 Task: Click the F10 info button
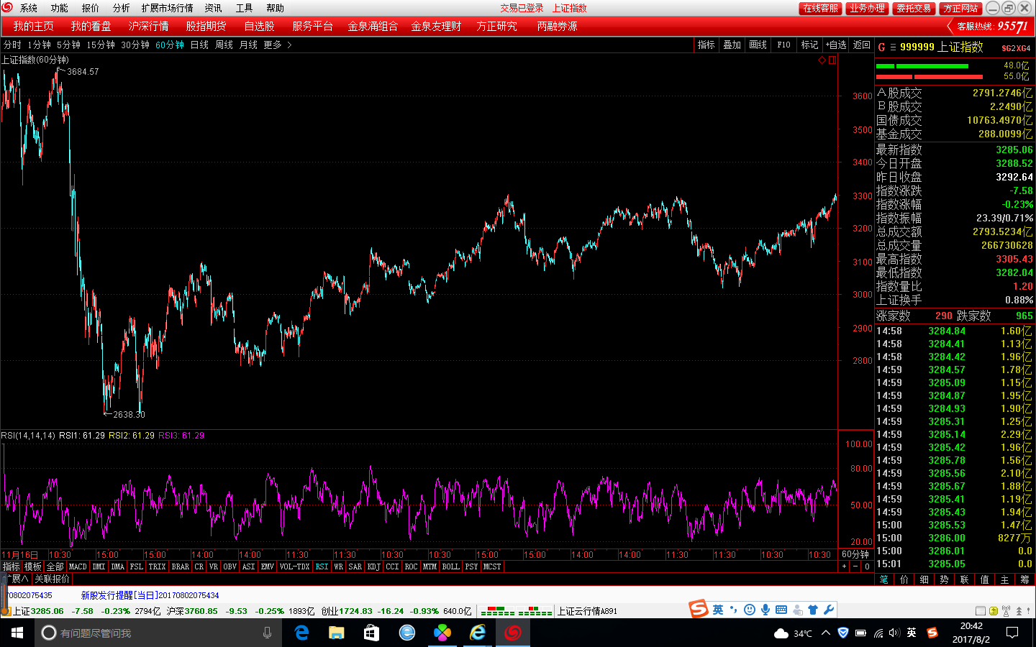click(783, 45)
